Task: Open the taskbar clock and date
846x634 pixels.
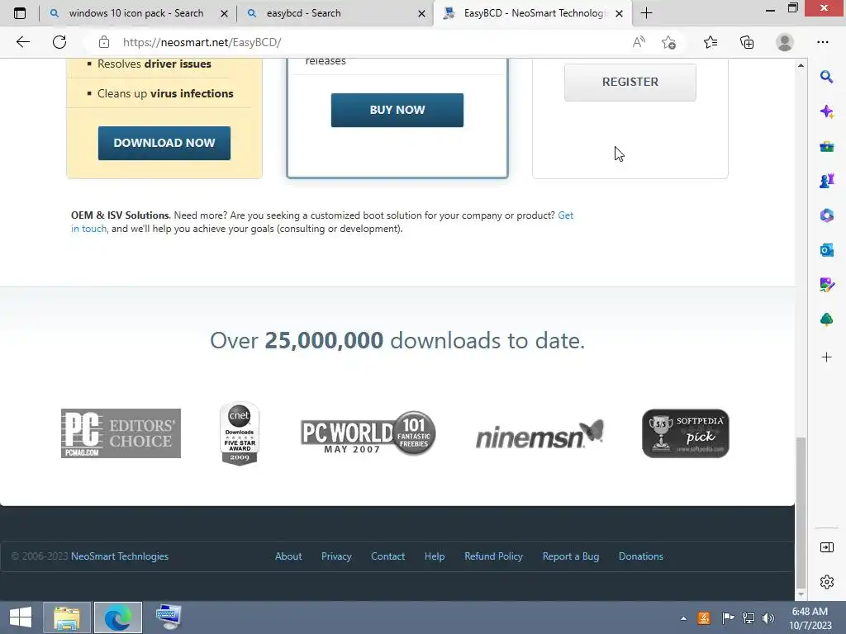Action: (x=810, y=618)
